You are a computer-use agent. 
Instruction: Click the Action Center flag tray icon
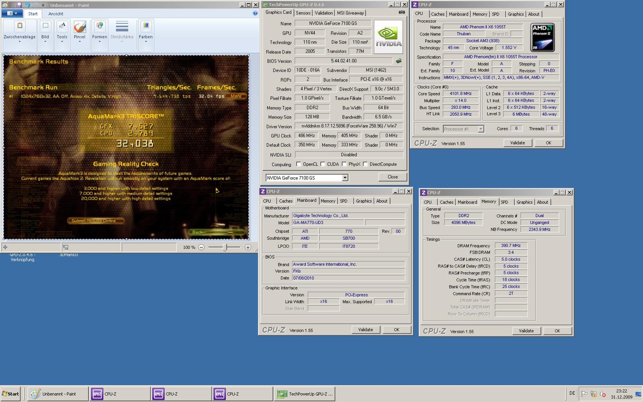584,394
